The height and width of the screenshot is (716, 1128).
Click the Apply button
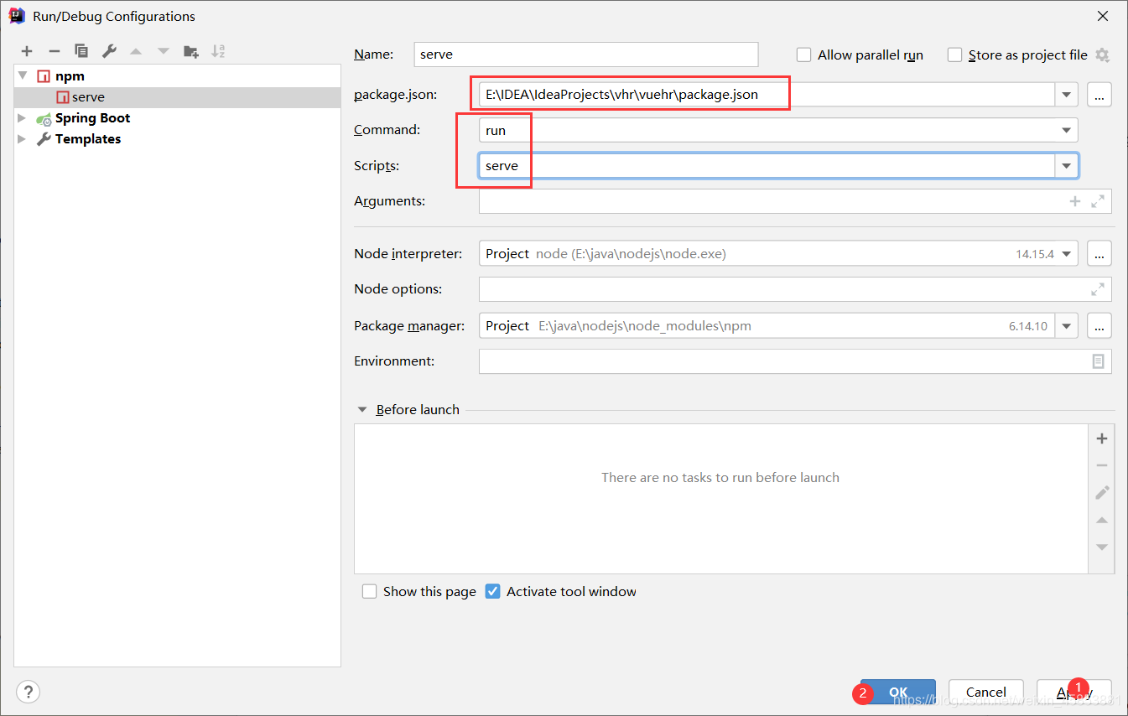[x=1074, y=692]
